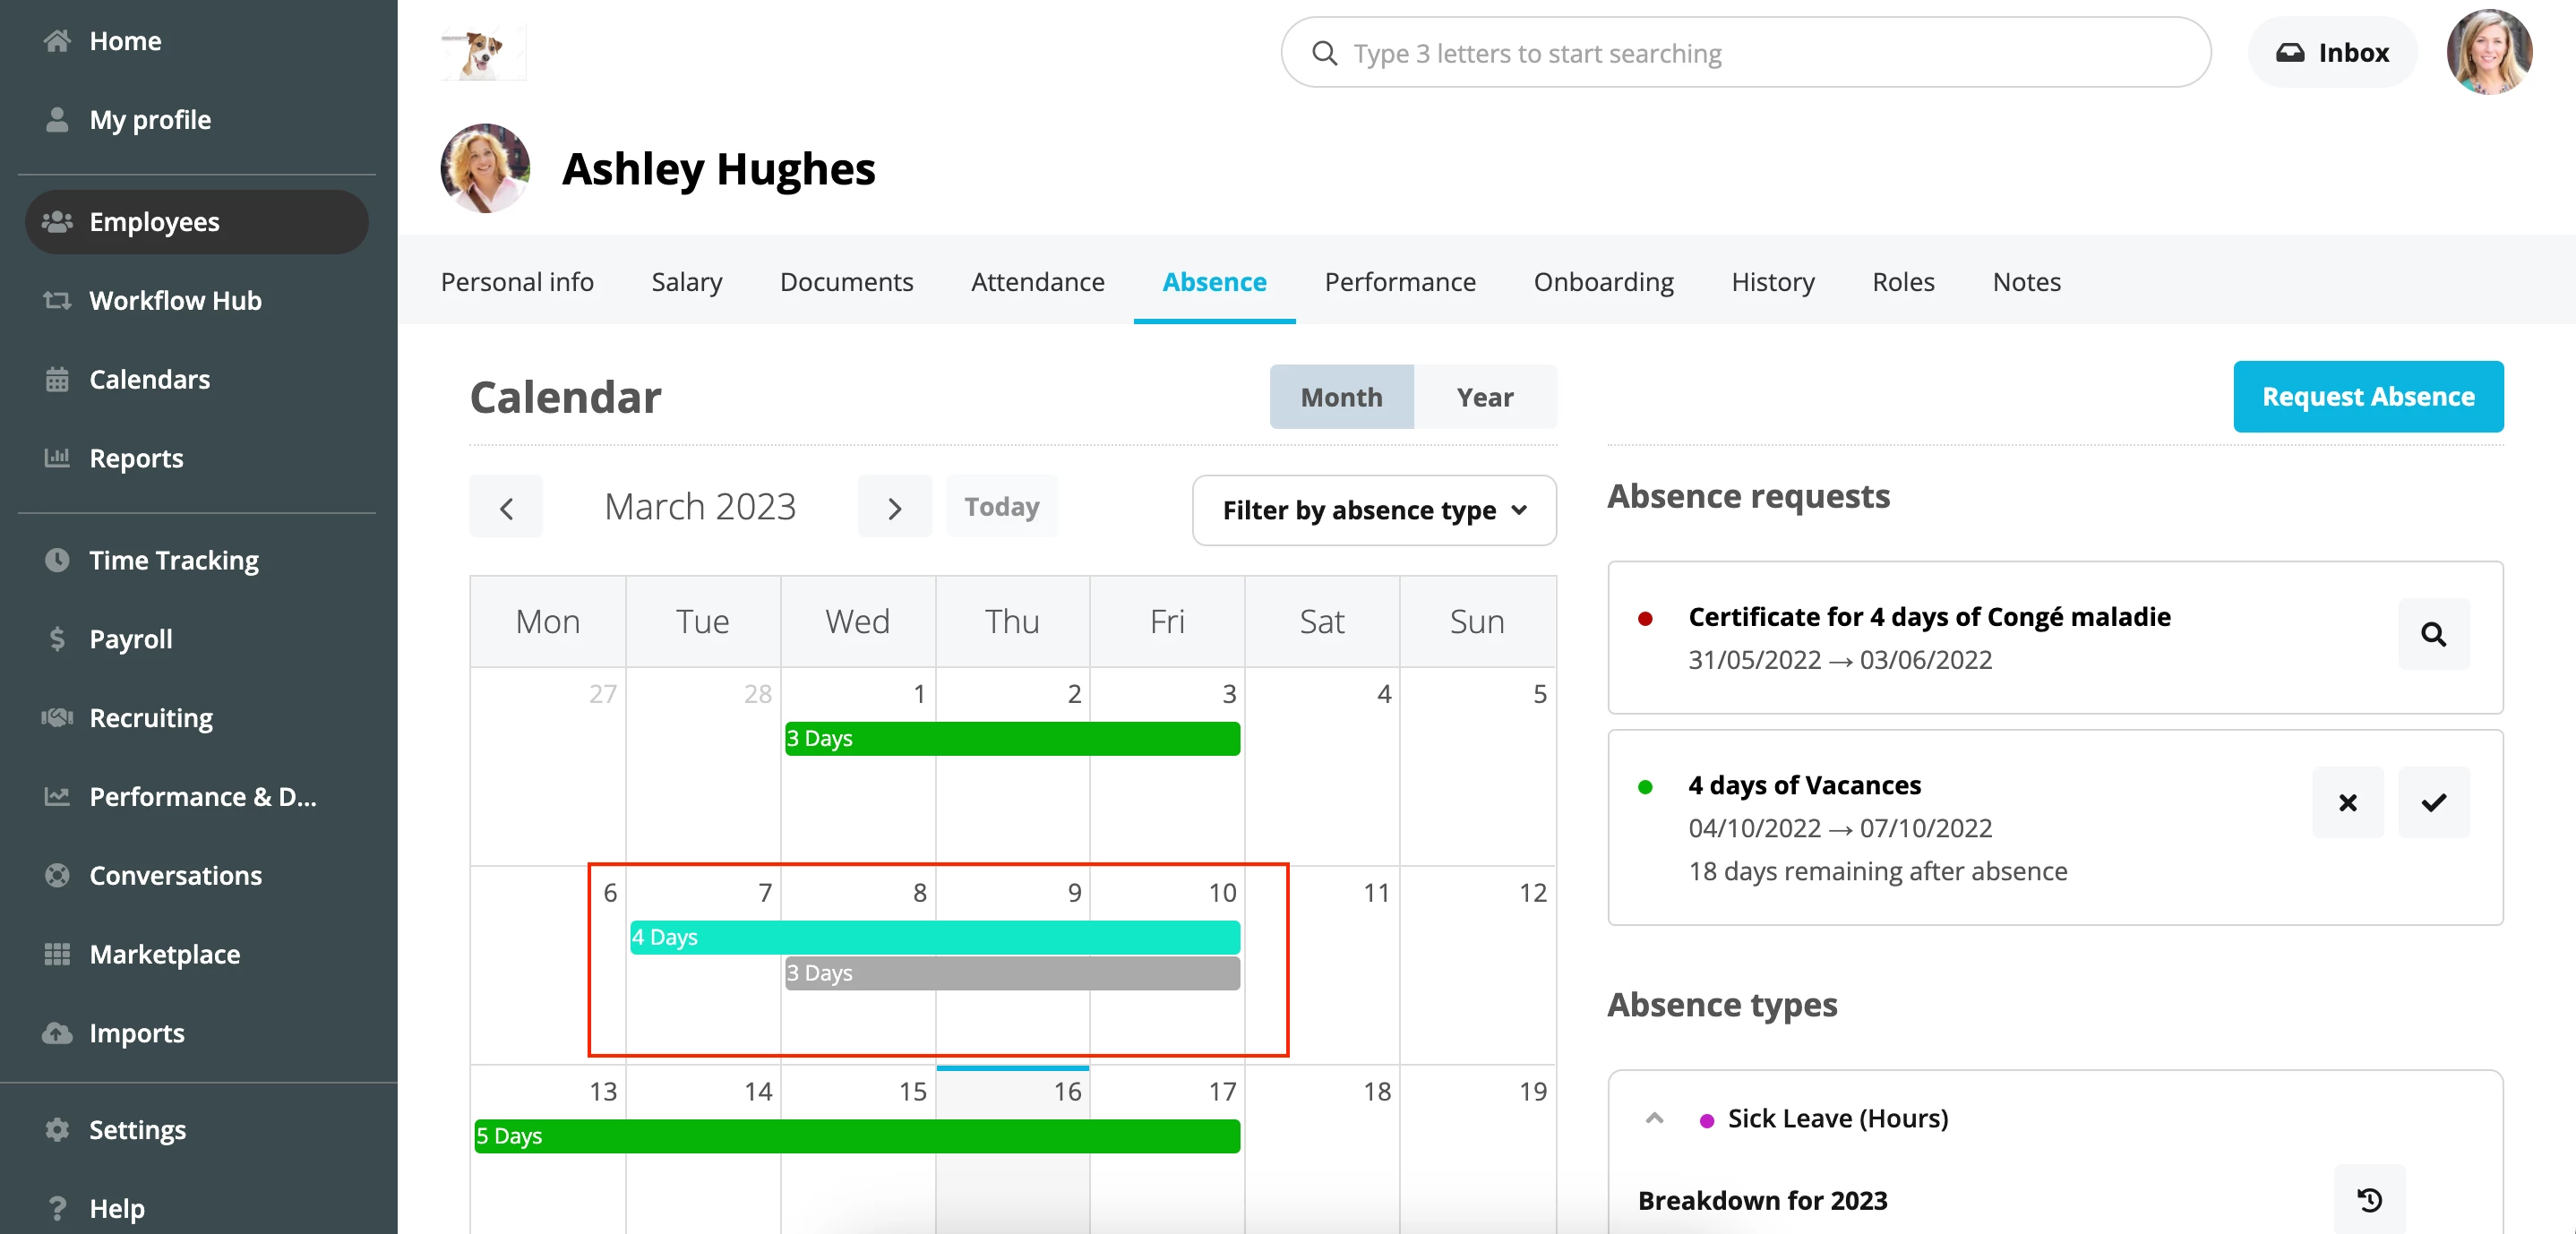The height and width of the screenshot is (1234, 2576).
Task: Click Ashley Hughes profile photo
Action: (x=485, y=169)
